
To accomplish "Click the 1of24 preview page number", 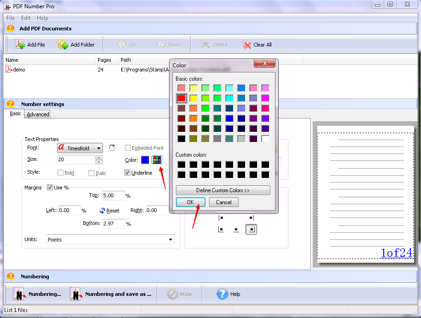I will pyautogui.click(x=397, y=253).
